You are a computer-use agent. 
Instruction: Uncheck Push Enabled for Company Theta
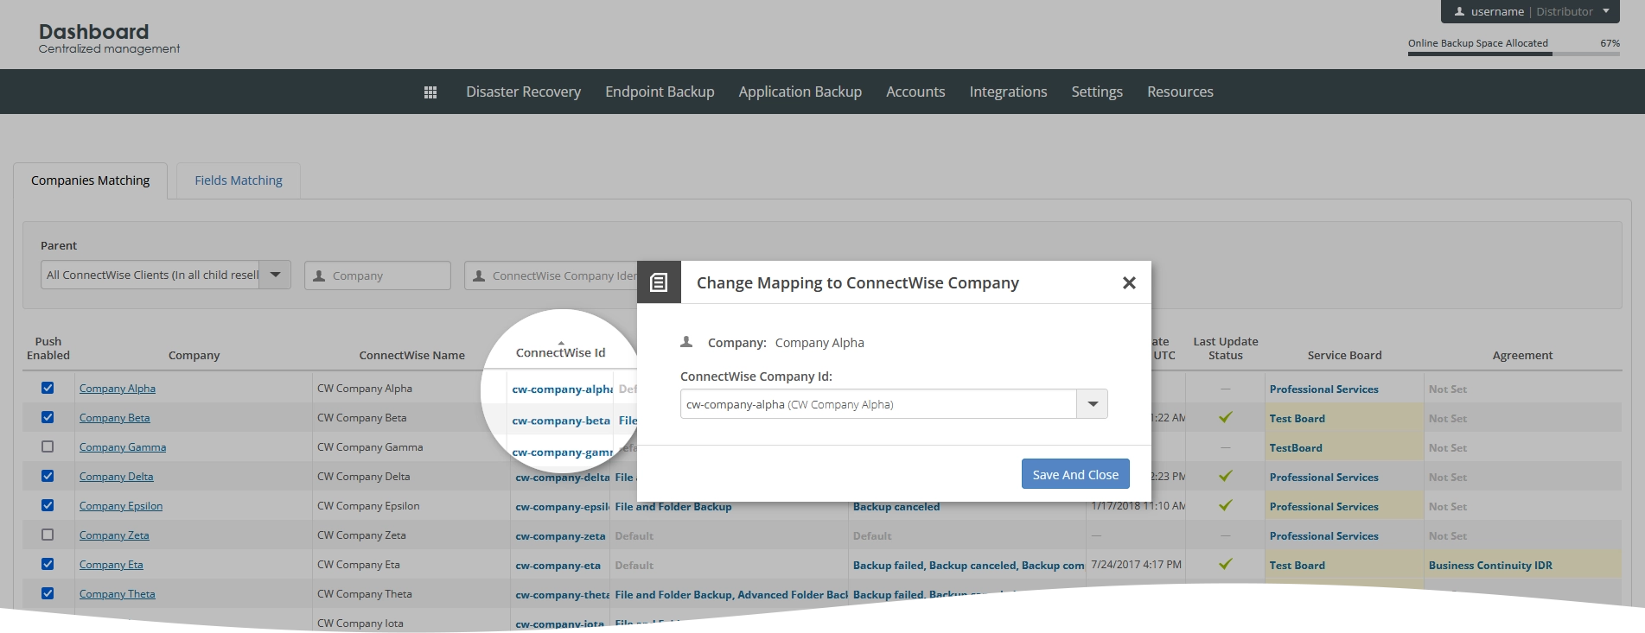coord(48,593)
